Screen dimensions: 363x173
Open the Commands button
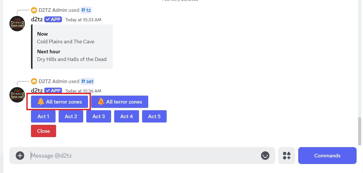pos(327,156)
